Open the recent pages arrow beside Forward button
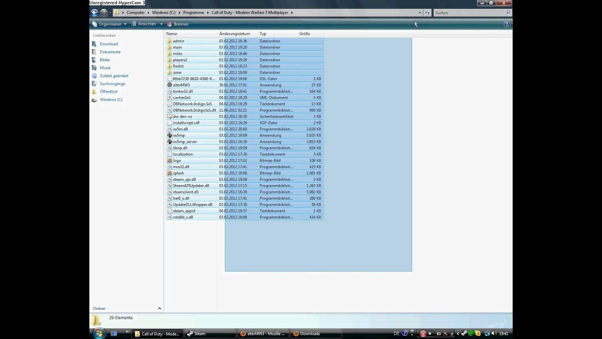 [111, 13]
